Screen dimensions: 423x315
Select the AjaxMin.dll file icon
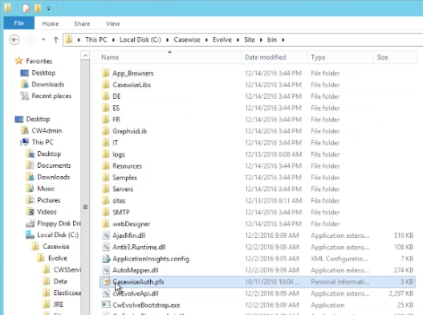pyautogui.click(x=106, y=235)
